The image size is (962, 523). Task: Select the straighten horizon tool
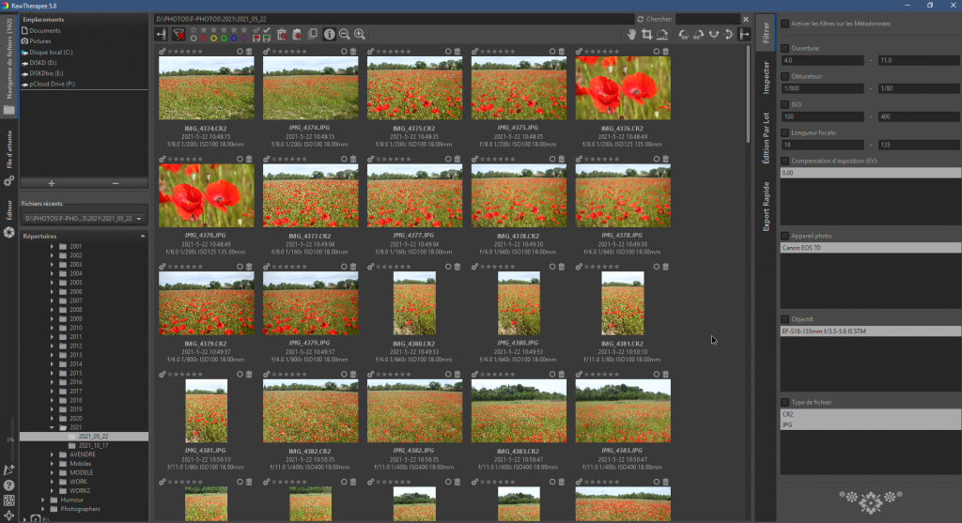tap(662, 35)
